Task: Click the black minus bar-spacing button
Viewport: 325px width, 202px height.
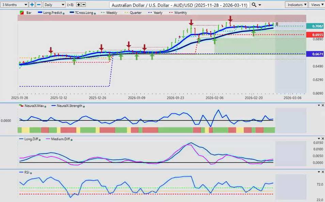Action: (84, 5)
